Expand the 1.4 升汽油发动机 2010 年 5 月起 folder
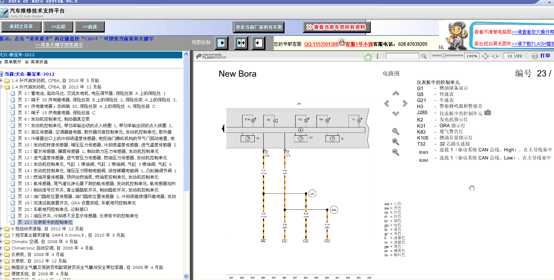This screenshot has height=280, width=554. pyautogui.click(x=1, y=81)
